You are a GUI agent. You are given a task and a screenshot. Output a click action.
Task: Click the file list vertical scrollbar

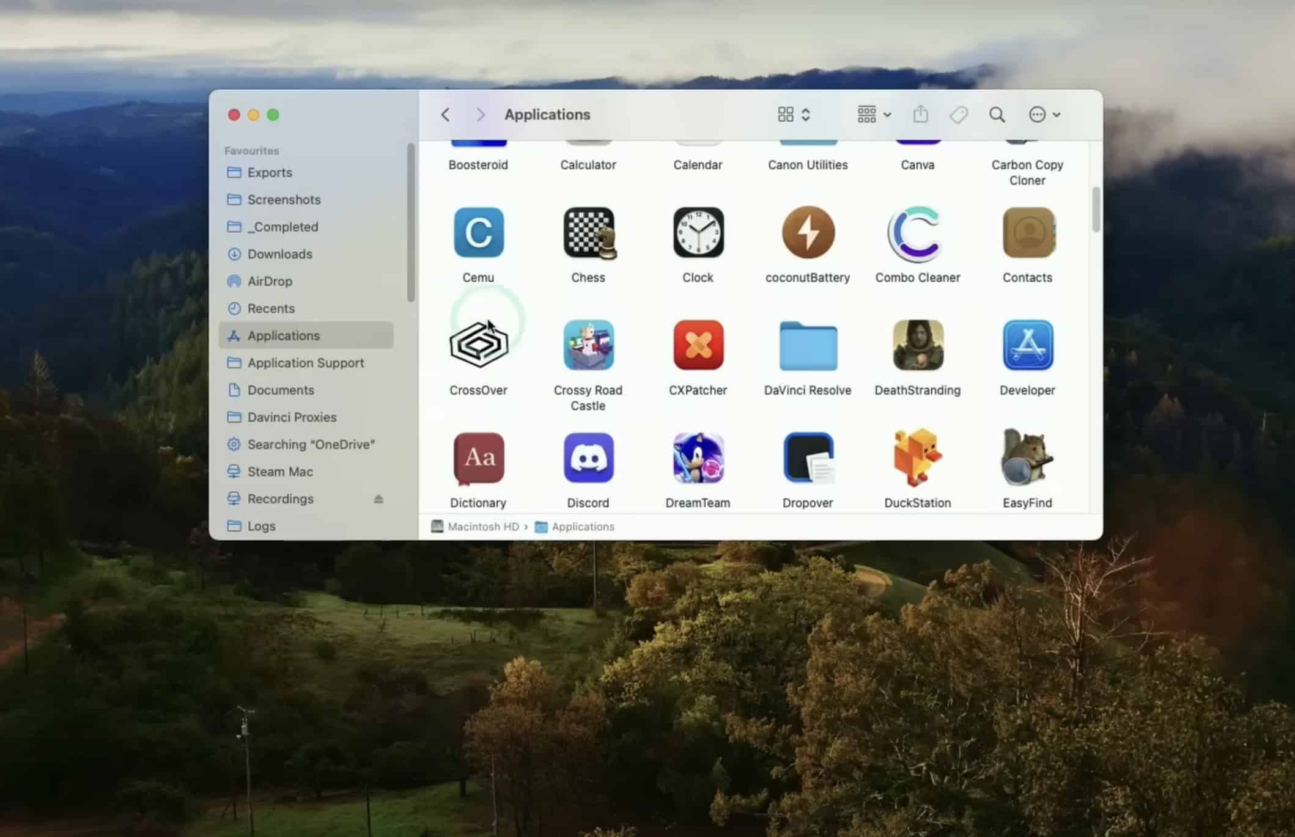[x=1096, y=210]
